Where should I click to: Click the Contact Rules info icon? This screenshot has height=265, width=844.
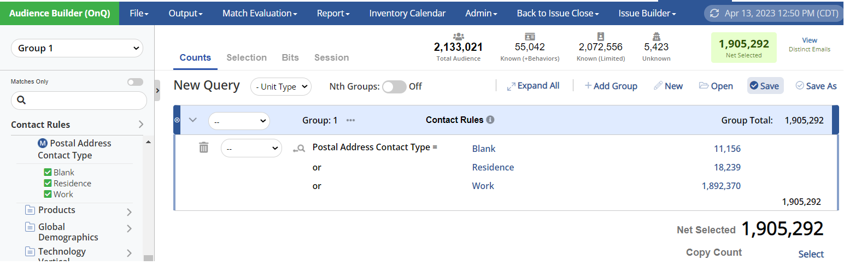pos(490,120)
